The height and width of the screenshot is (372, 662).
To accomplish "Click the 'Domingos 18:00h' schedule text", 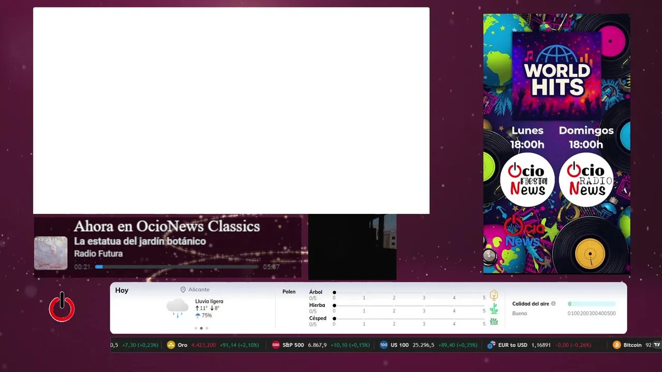I will coord(586,137).
